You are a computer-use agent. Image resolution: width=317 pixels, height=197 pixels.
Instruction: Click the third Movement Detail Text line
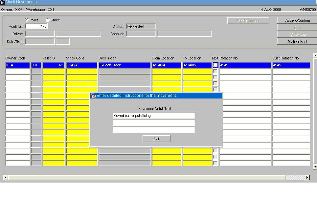pos(154,129)
